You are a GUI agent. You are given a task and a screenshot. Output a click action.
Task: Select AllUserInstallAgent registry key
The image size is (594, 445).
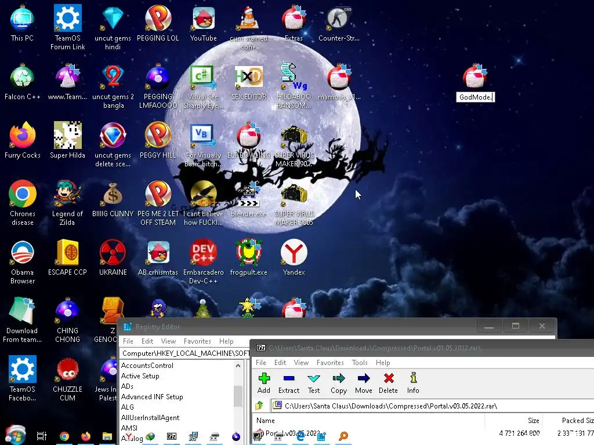(150, 418)
